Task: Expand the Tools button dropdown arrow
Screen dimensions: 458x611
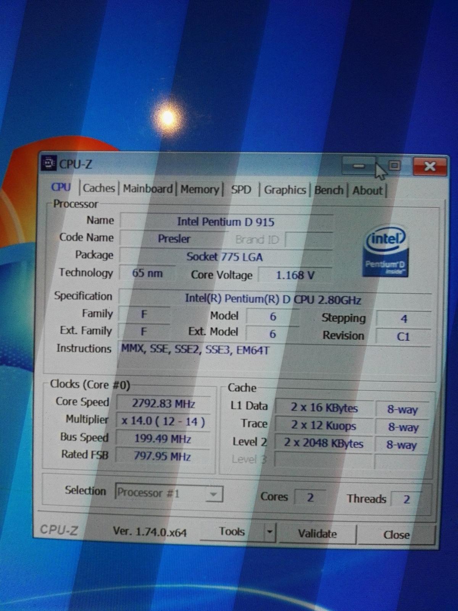Action: pos(269,532)
